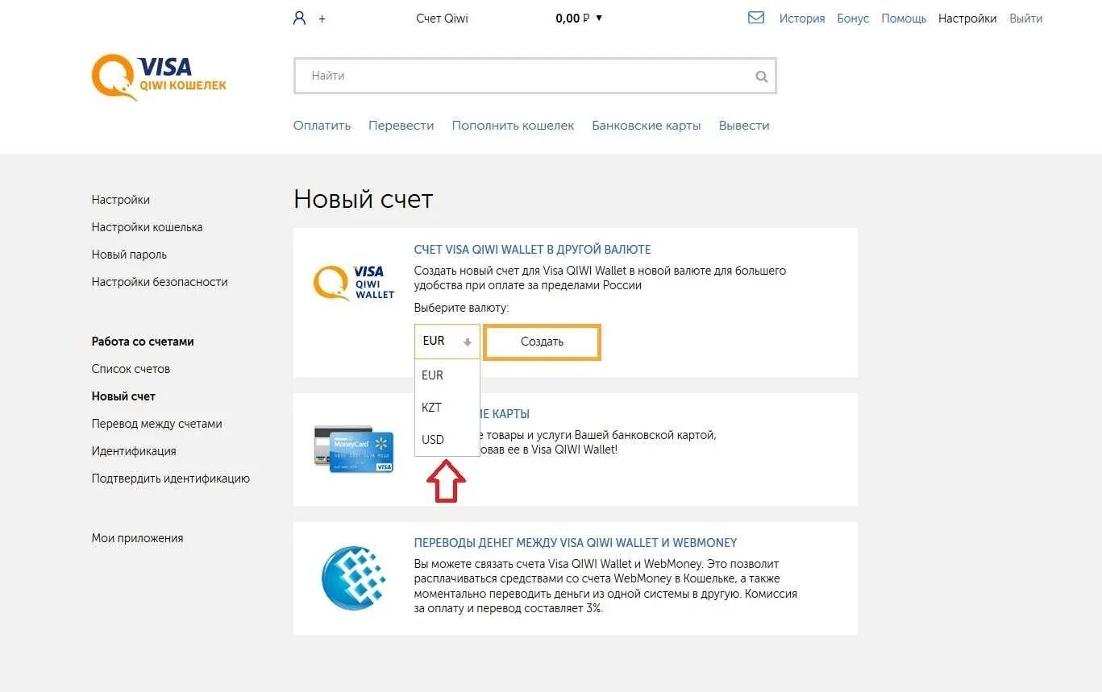
Task: Click the plus icon beside profile
Action: click(x=322, y=19)
